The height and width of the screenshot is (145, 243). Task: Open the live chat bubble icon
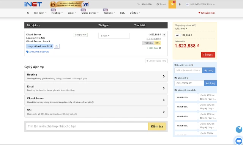click(239, 141)
